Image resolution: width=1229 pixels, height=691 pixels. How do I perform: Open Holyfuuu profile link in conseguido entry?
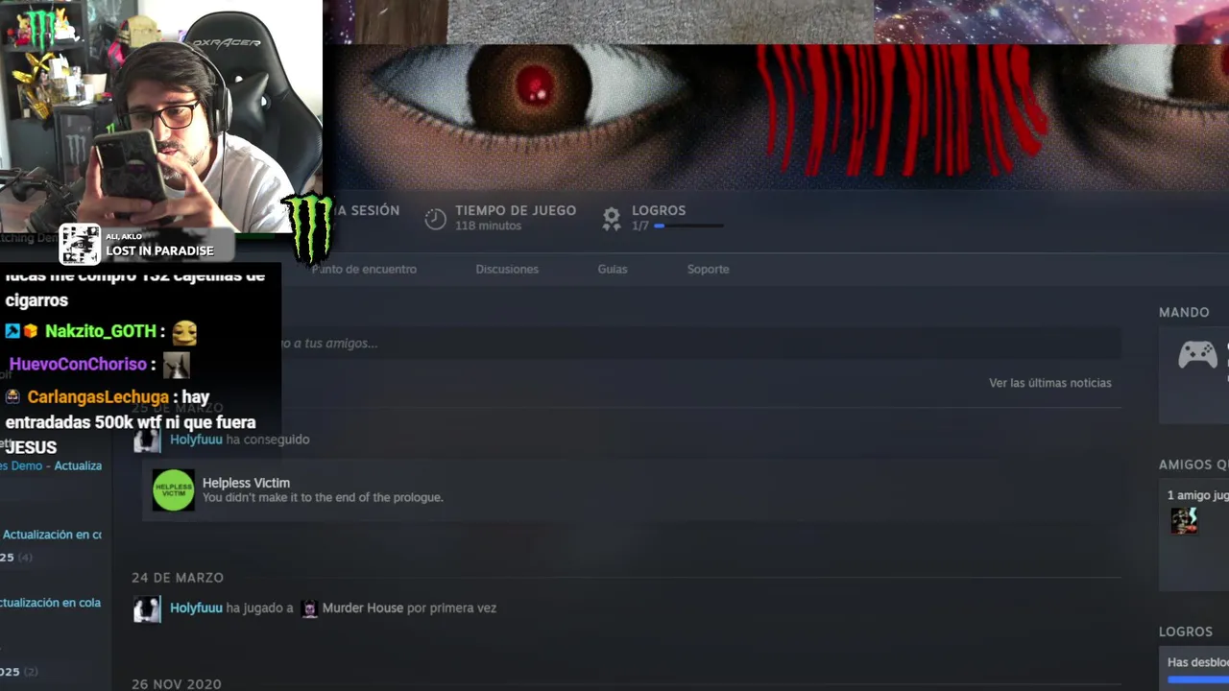point(196,440)
